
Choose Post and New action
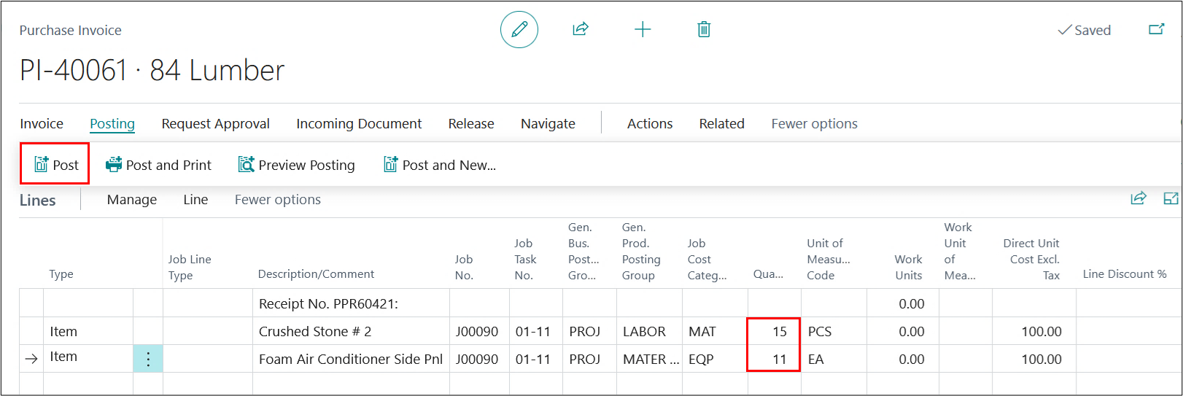[x=440, y=165]
